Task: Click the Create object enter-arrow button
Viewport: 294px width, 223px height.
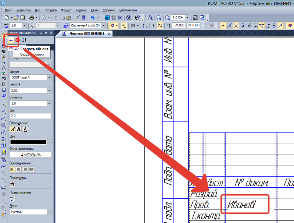Action: pos(11,40)
